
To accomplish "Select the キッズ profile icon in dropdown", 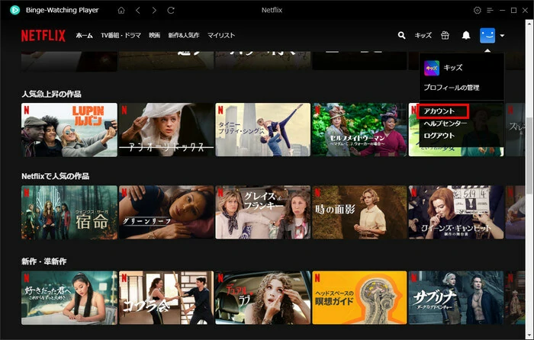I will click(x=432, y=68).
